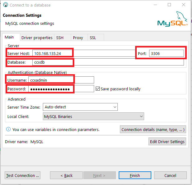Select the Proxy tab
192x185 pixels.
point(78,38)
